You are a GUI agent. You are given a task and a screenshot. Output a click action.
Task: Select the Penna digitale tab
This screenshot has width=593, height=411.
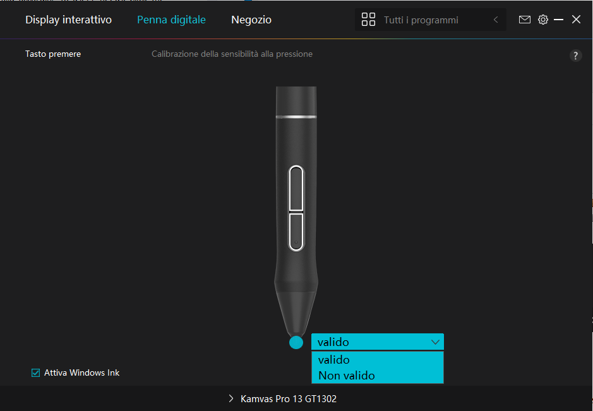click(x=171, y=20)
